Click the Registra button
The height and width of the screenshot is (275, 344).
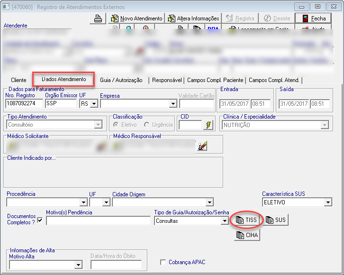[x=240, y=18]
